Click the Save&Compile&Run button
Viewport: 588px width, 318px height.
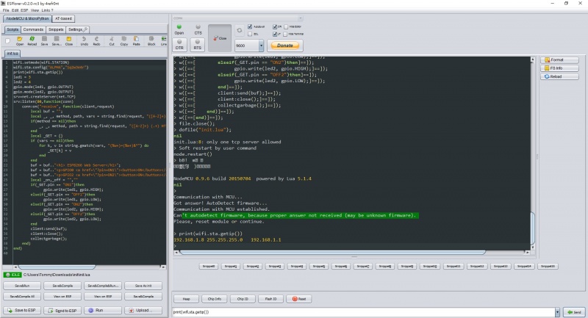(103, 286)
